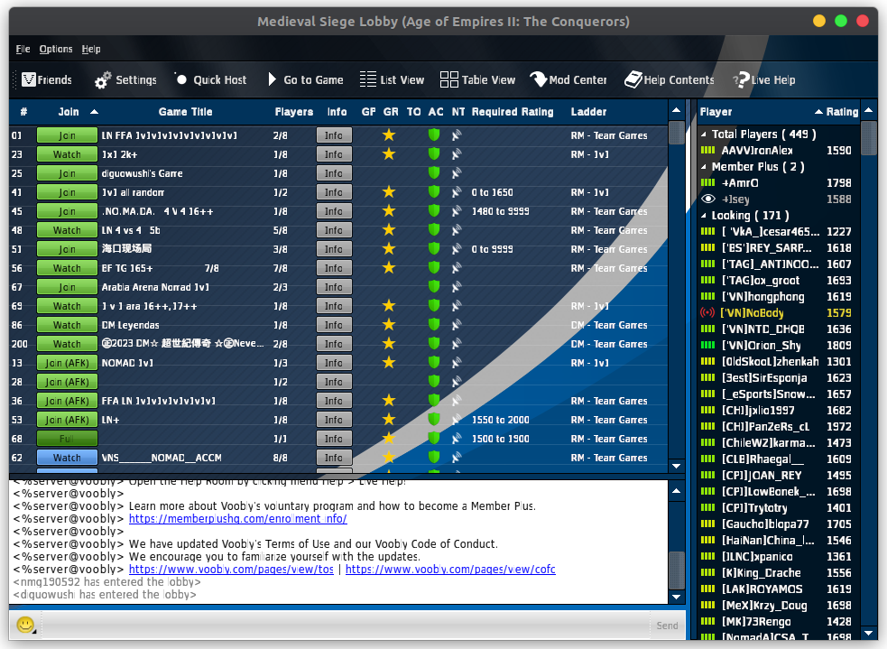
Task: Open Help Contents book icon
Action: coord(633,79)
